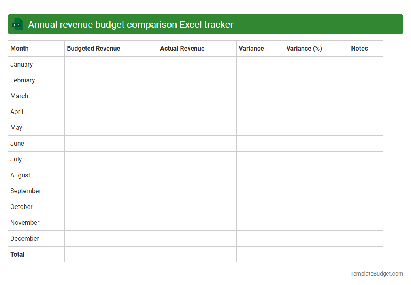Click the green XLS file icon
Screen dimensions: 411x285
[x=17, y=24]
